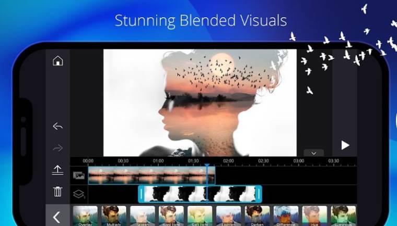Apply the Darken blend mode
The height and width of the screenshot is (226, 397).
click(x=258, y=216)
